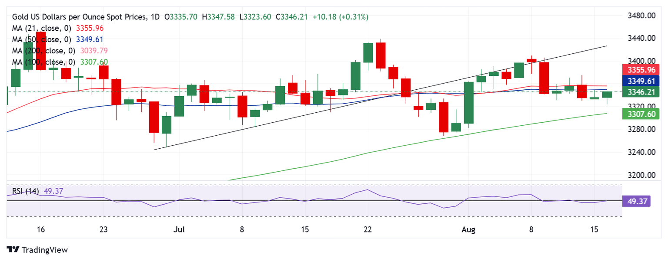
Task: Click the TradingView text link
Action: (44, 250)
